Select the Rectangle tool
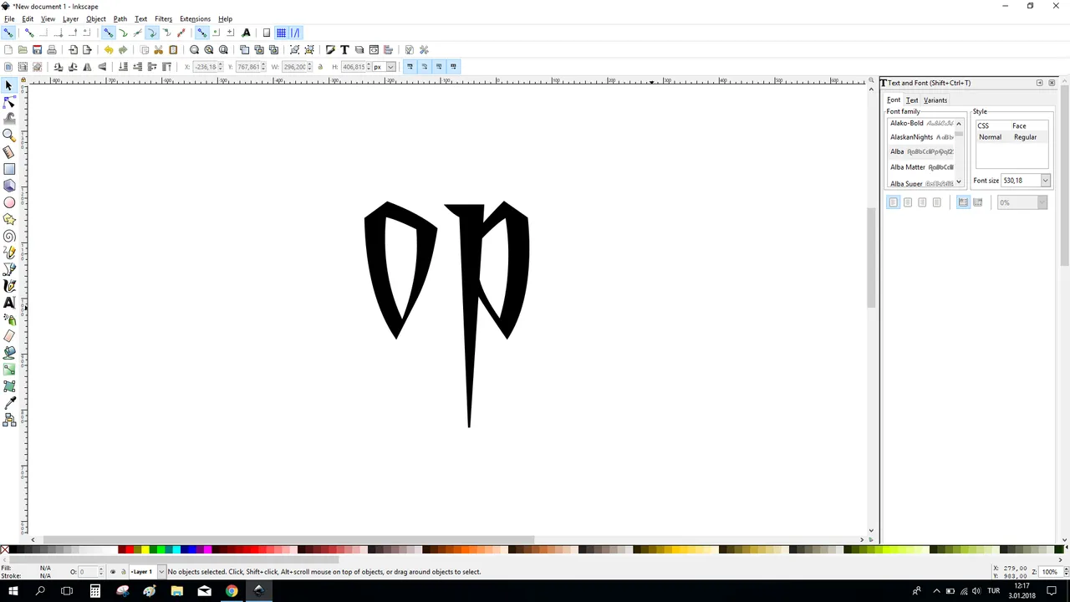The height and width of the screenshot is (602, 1070). [9, 169]
